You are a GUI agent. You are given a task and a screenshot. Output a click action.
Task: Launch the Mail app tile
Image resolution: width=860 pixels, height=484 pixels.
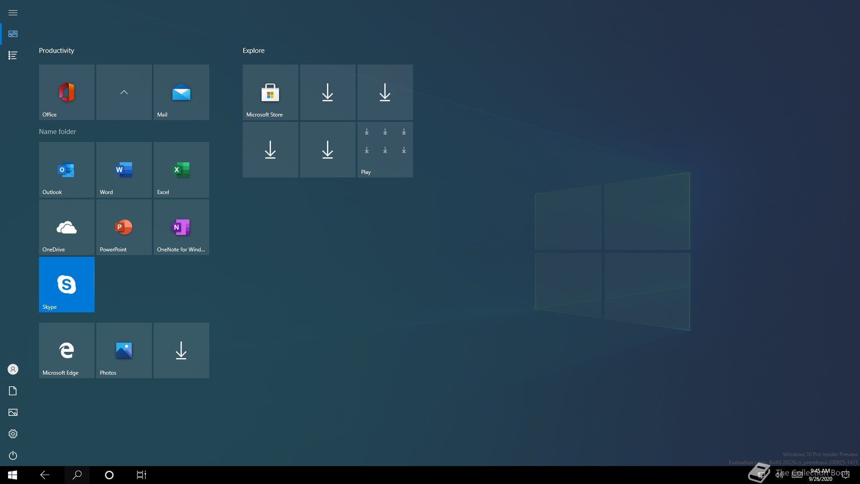[181, 92]
